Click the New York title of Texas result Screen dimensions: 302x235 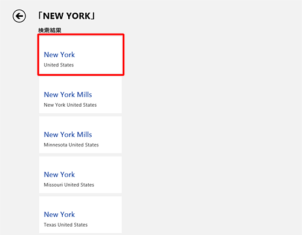59,215
